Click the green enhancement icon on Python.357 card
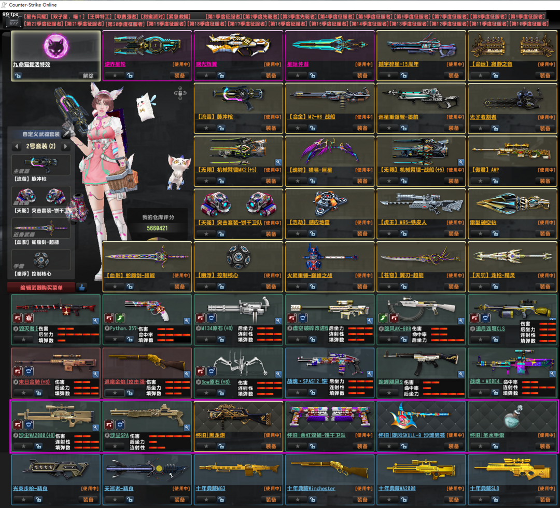The image size is (560, 508). (x=120, y=318)
